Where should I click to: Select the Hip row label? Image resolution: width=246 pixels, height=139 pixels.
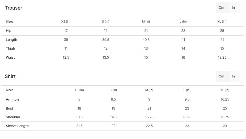[x=9, y=31]
